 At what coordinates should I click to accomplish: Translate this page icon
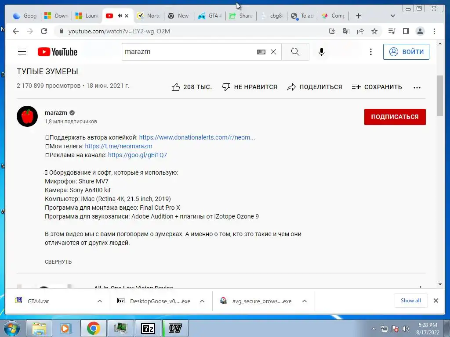346,31
